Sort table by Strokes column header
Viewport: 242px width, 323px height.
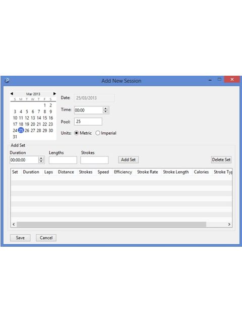click(86, 172)
